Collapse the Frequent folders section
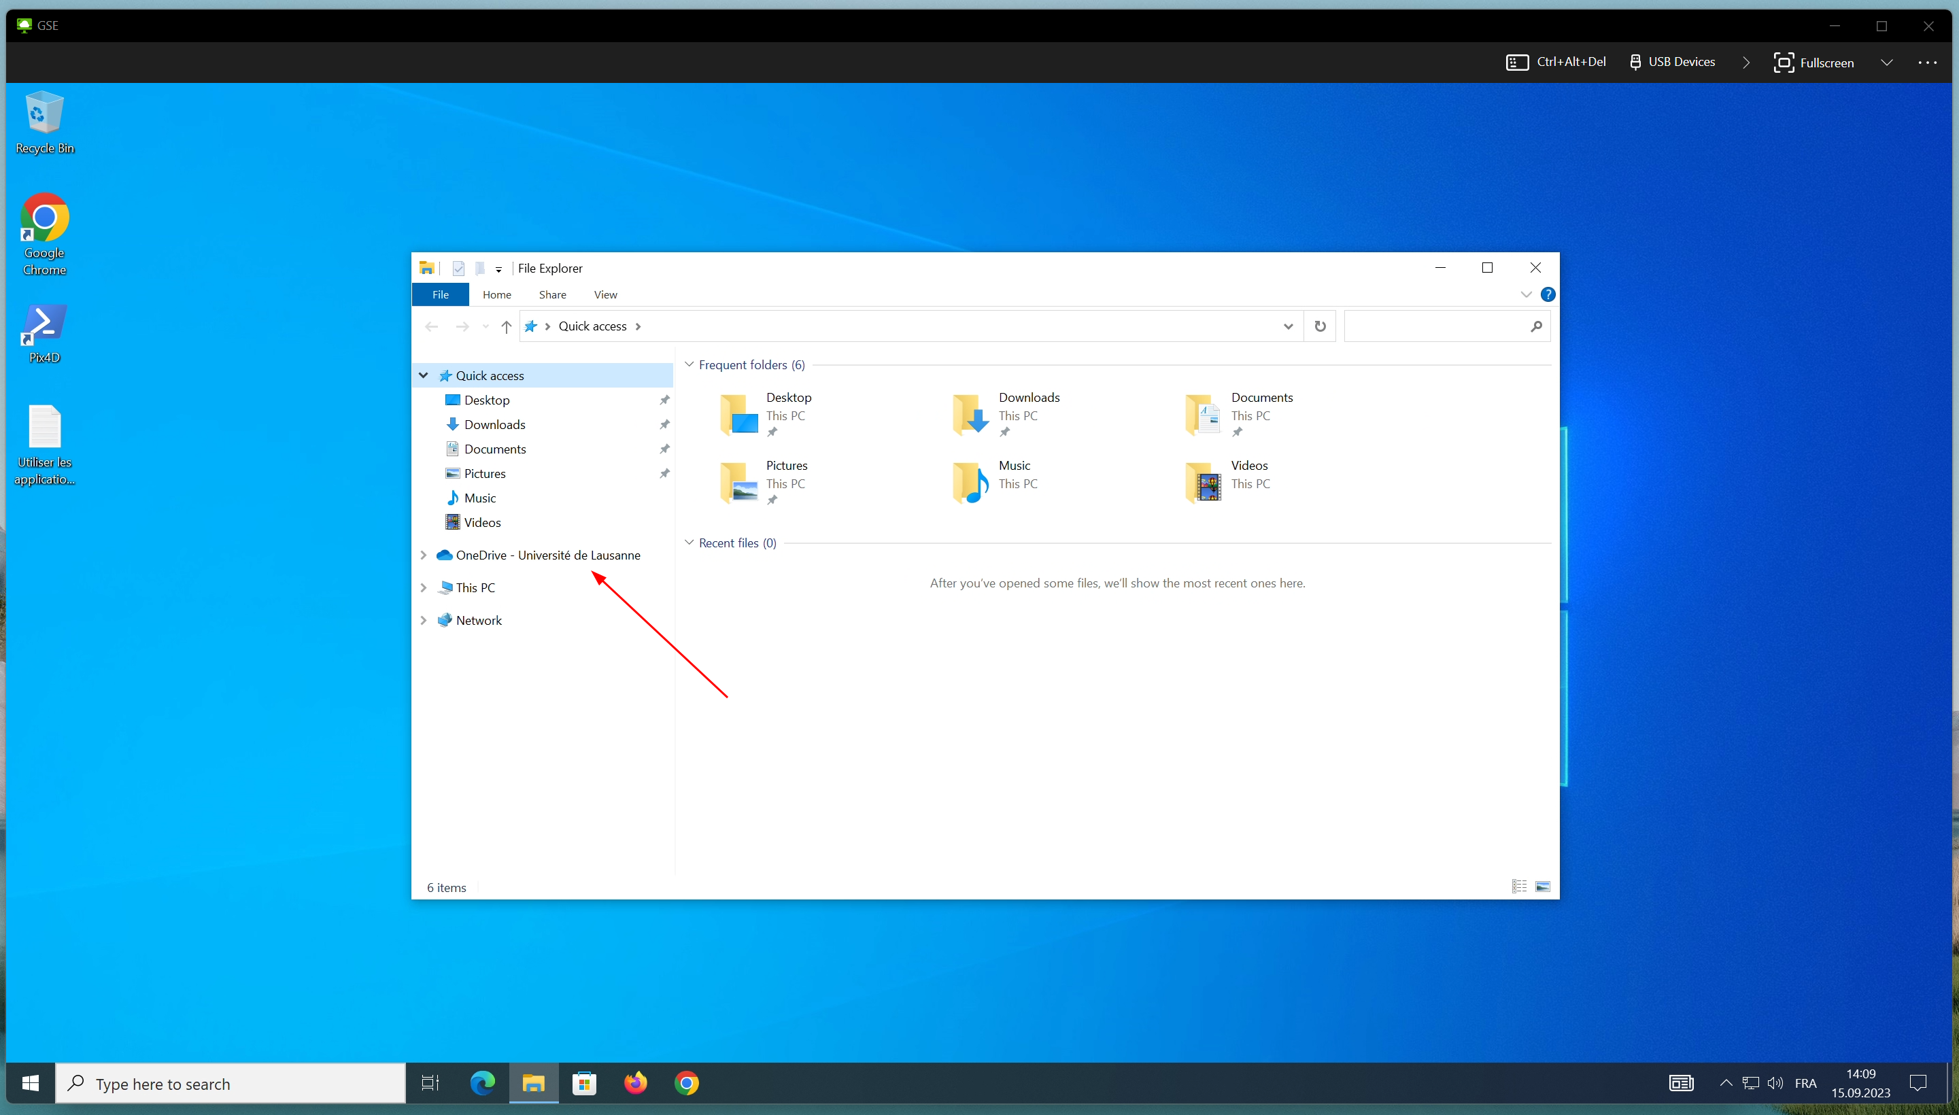This screenshot has width=1959, height=1115. coord(689,364)
